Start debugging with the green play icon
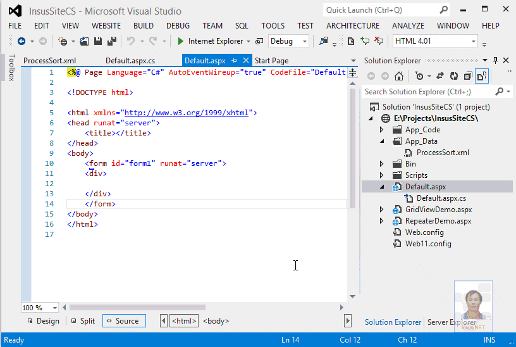This screenshot has width=516, height=347. pos(180,41)
